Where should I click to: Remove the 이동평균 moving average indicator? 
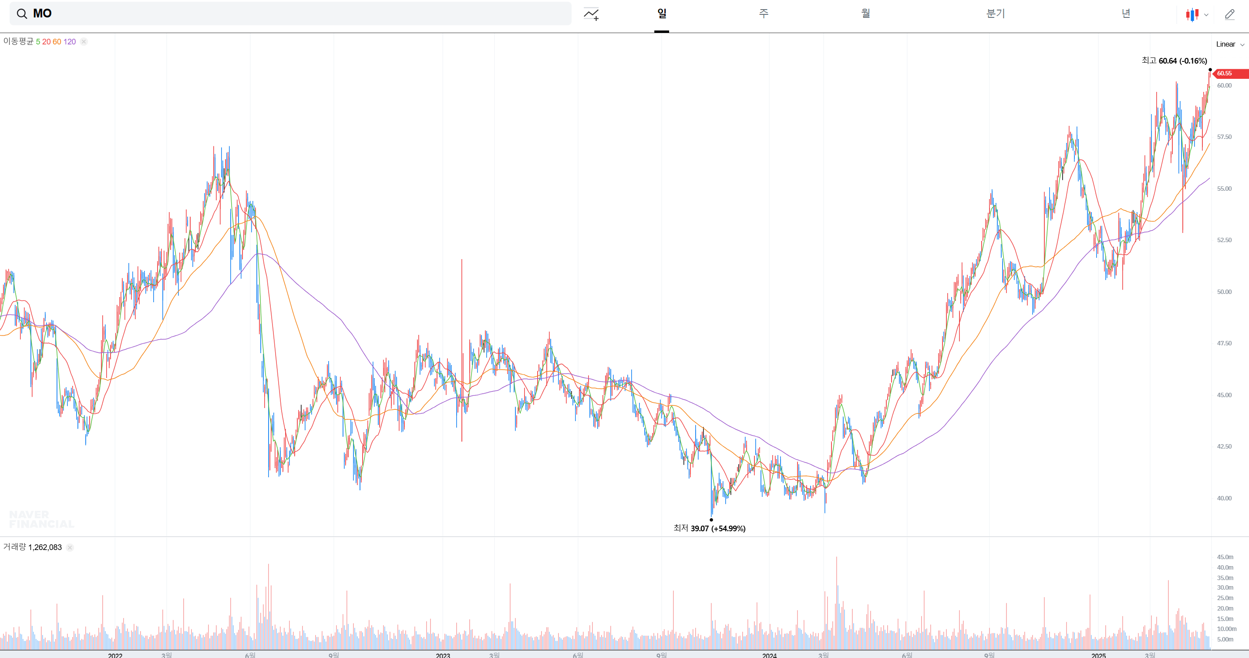click(84, 42)
